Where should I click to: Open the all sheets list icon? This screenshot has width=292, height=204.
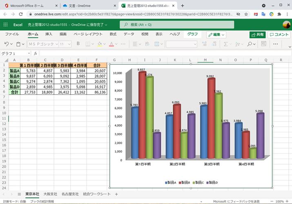(x=18, y=194)
